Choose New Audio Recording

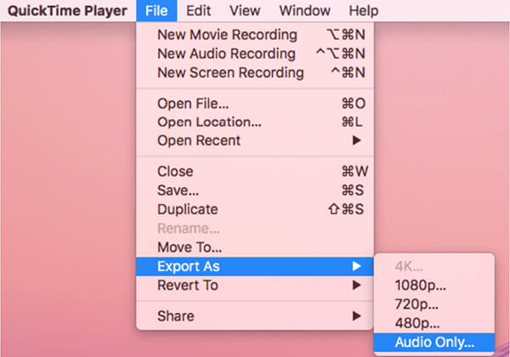pos(255,54)
